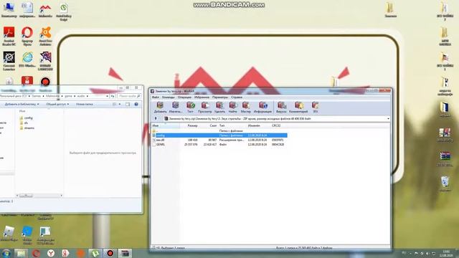Image resolution: width=459 pixels, height=258 pixels.
Task: Open WinRAR Commands (Команды) menu
Action: [x=169, y=97]
